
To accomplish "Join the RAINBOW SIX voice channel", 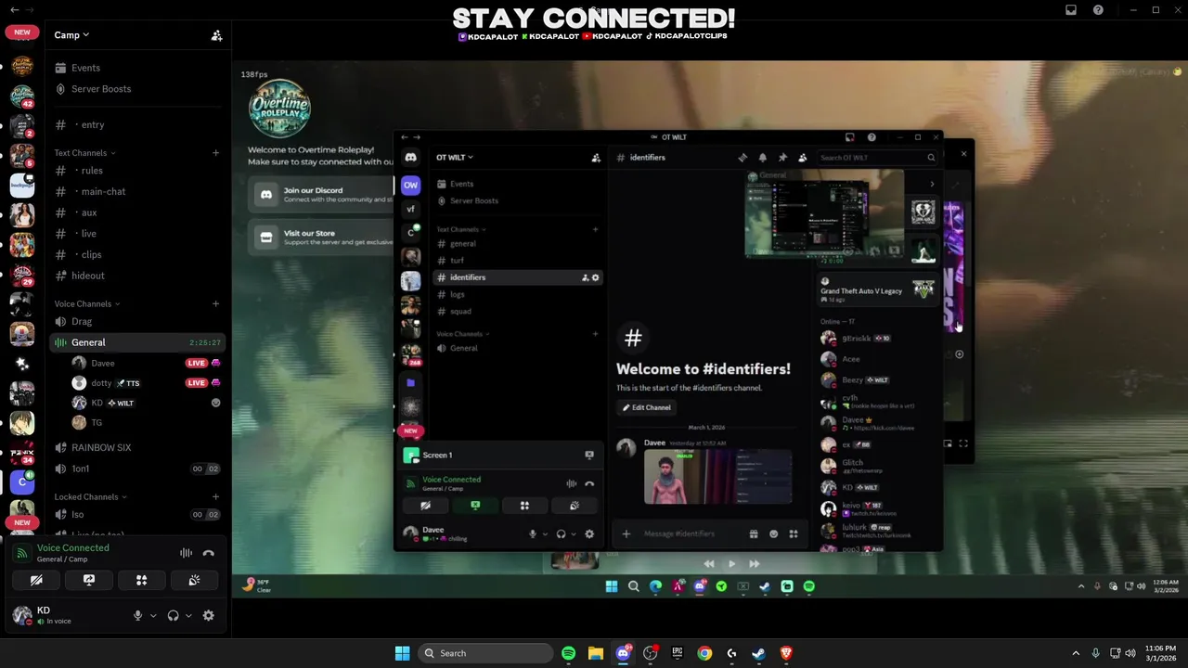I will [137, 447].
